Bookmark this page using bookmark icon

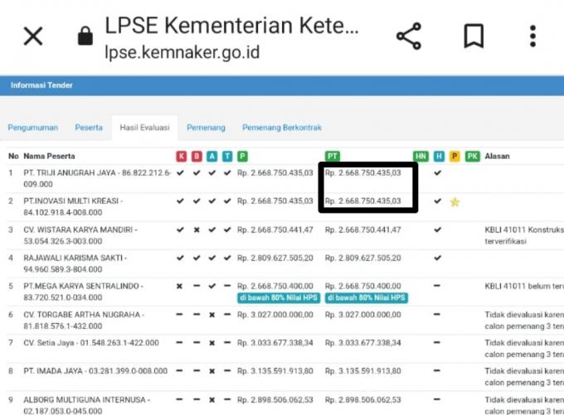click(474, 36)
